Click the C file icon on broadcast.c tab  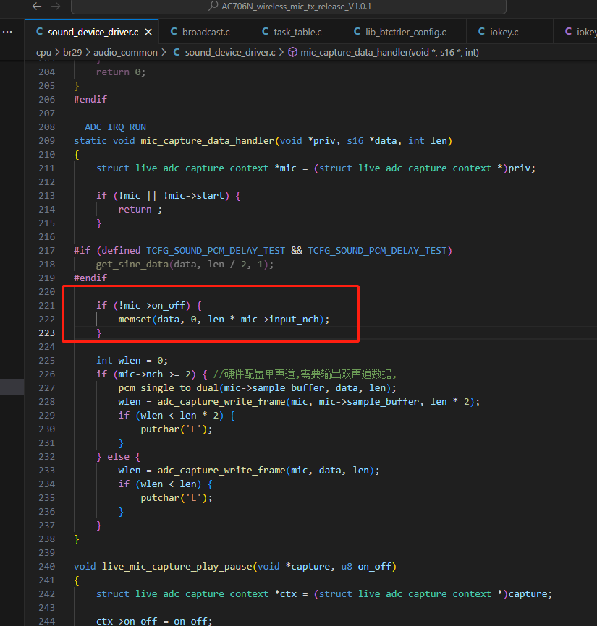174,32
